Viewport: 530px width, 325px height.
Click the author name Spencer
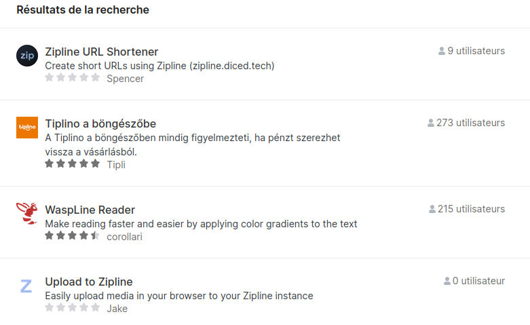pyautogui.click(x=126, y=79)
